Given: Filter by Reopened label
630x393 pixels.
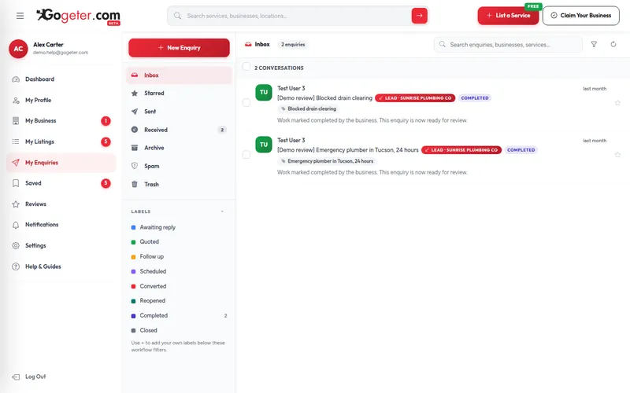Looking at the screenshot, I should [x=180, y=301].
